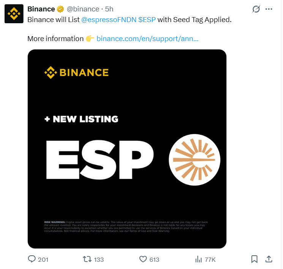Like the post with the heart
This screenshot has height=269, width=283.
143,259
